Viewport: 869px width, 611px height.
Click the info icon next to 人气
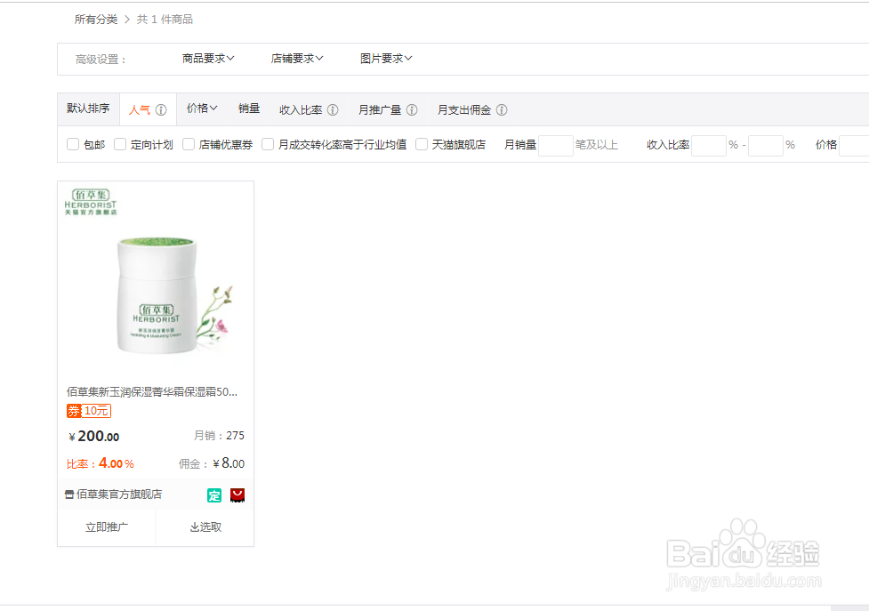pos(161,109)
